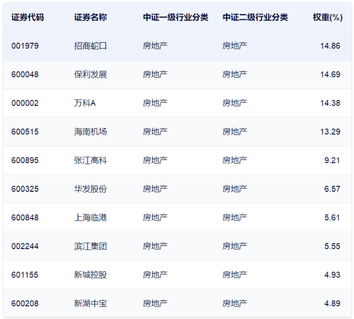The image size is (354, 319).
Task: Select security code 000002
Action: click(25, 103)
